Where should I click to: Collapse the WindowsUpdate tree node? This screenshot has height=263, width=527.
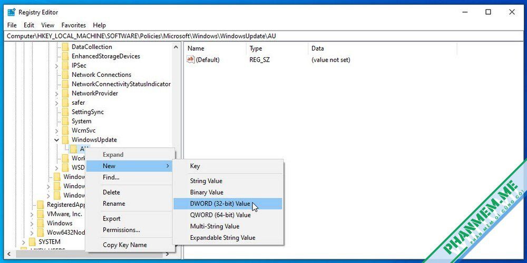click(x=56, y=140)
